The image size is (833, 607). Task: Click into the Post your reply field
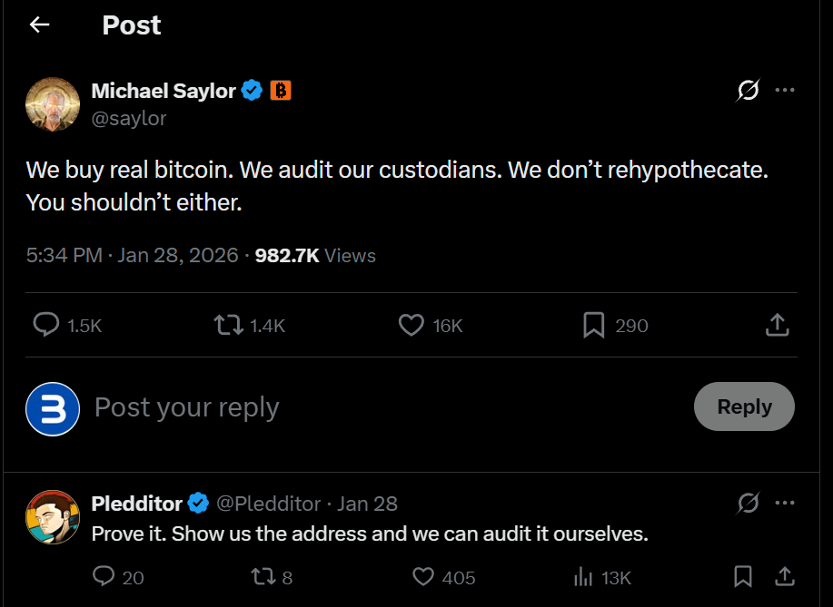[363, 407]
